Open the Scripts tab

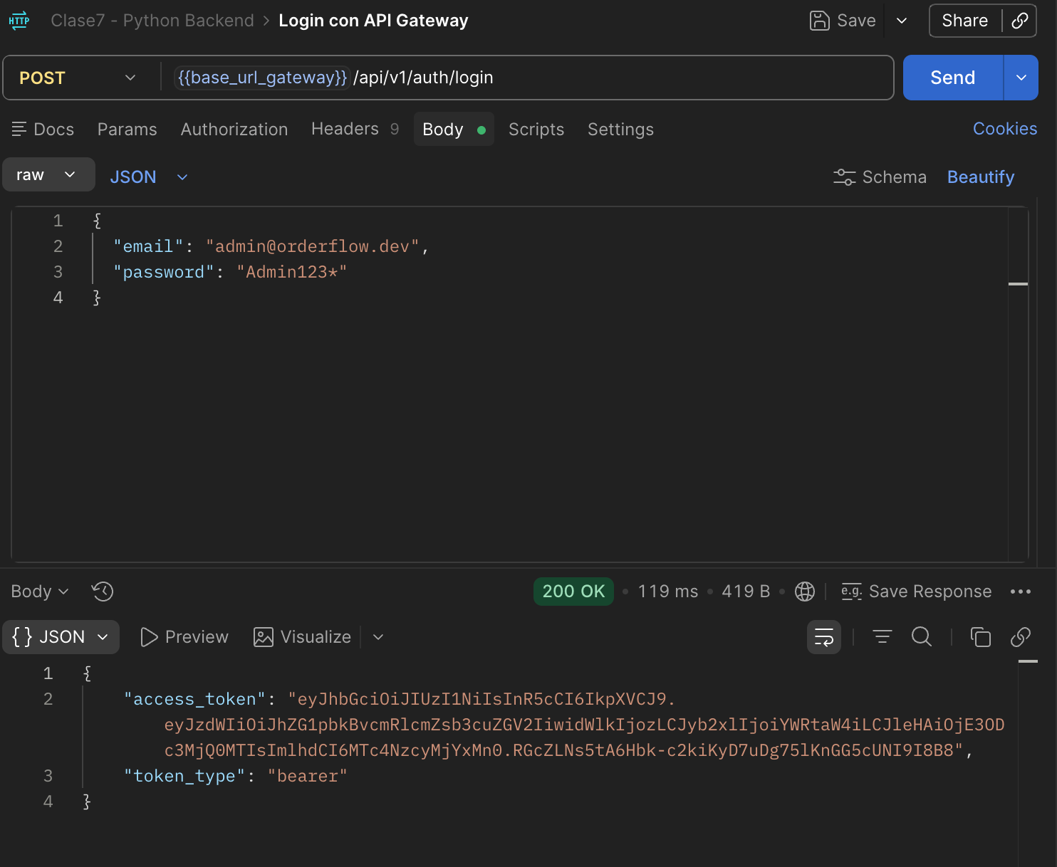tap(536, 130)
